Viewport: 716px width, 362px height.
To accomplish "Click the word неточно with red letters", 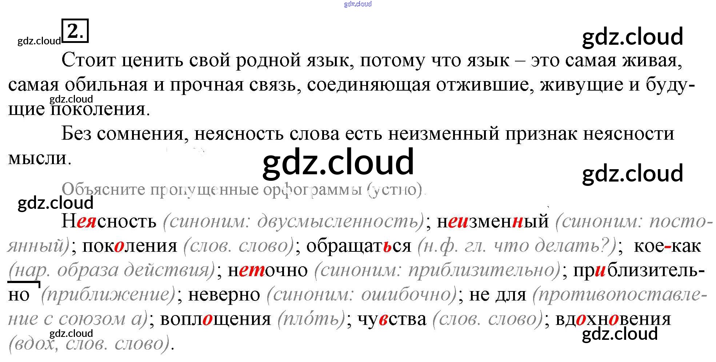I will coord(268,270).
